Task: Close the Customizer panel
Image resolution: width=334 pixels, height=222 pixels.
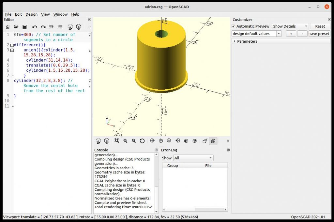Action: 329,20
